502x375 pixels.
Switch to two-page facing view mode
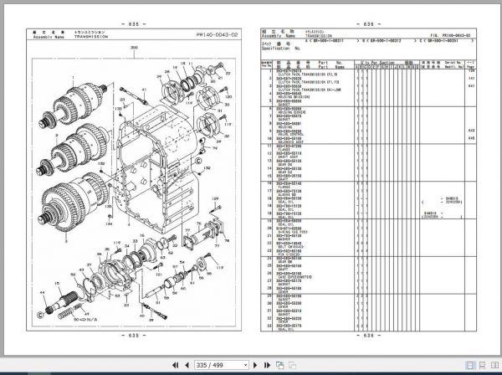coord(494,365)
